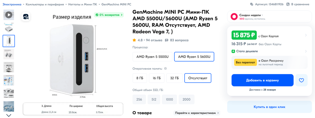Select AMD Ryzen 5 5500U processor option

152,57
